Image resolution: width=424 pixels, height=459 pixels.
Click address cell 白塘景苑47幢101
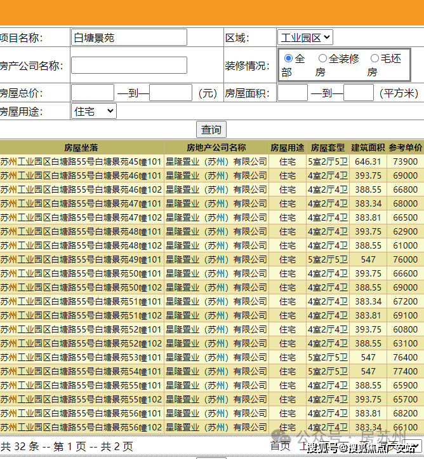point(81,203)
